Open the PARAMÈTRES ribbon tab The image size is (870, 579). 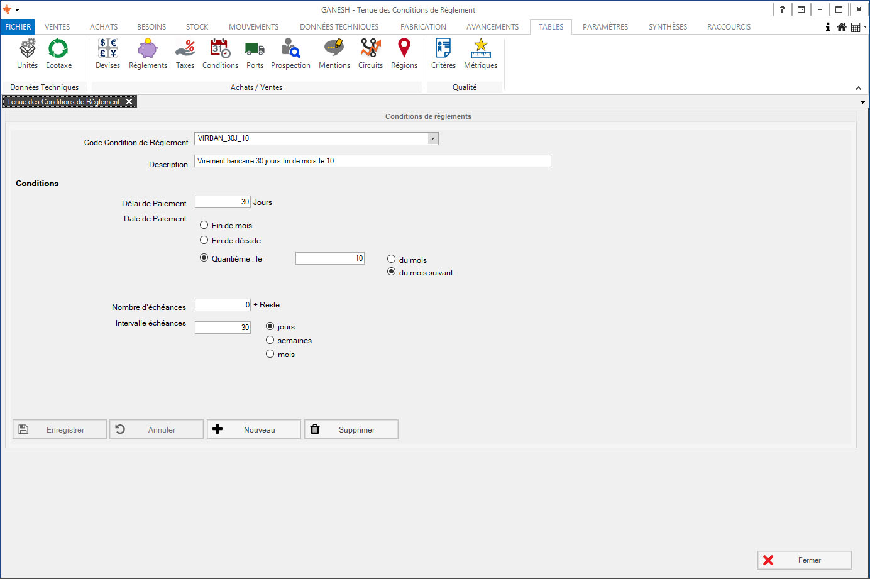coord(605,27)
